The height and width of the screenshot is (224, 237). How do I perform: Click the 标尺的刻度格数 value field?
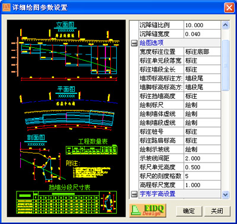pos(202,176)
